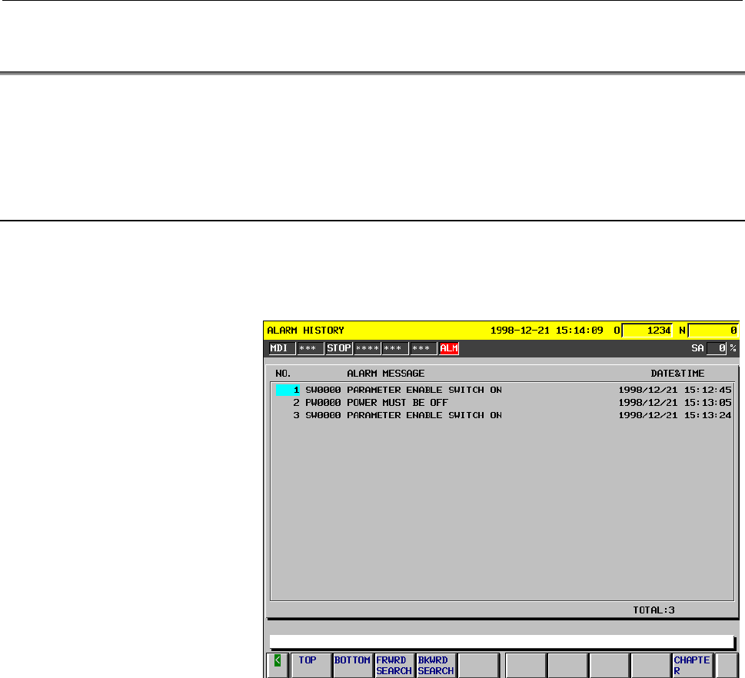Choose the BKWRD SEARCH soft key
The height and width of the screenshot is (678, 745).
coord(436,665)
